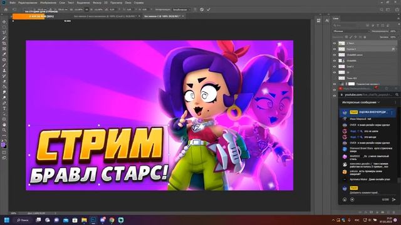Select the Blur tool
The image size is (401, 225).
pos(4,92)
